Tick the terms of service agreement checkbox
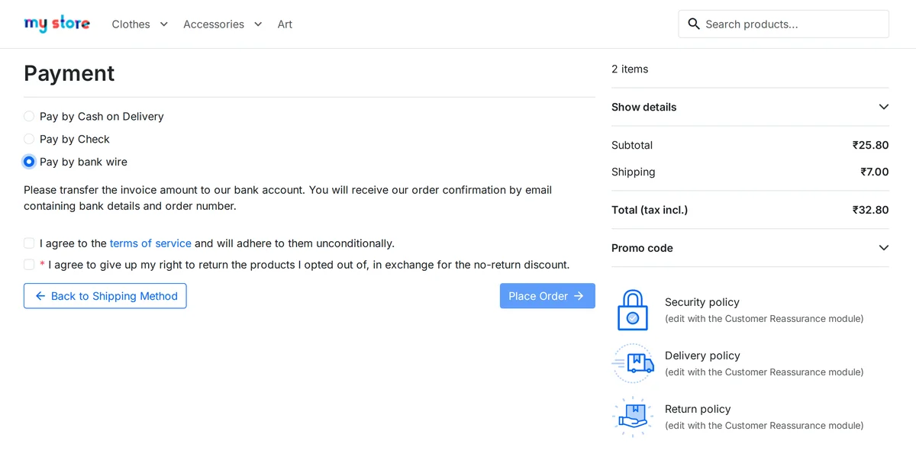 point(29,243)
